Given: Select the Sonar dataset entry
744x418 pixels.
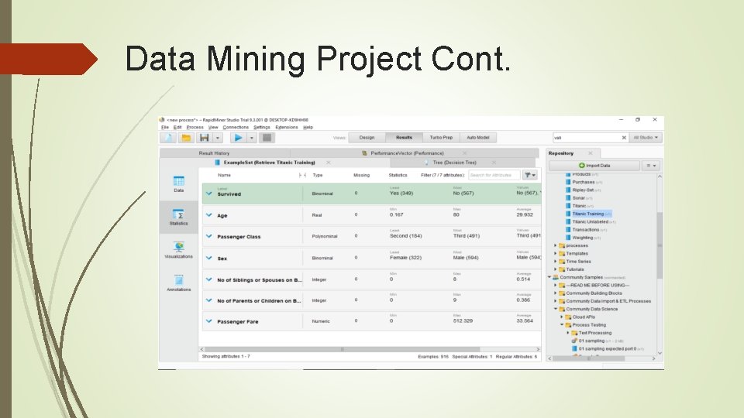Looking at the screenshot, I should click(x=578, y=198).
